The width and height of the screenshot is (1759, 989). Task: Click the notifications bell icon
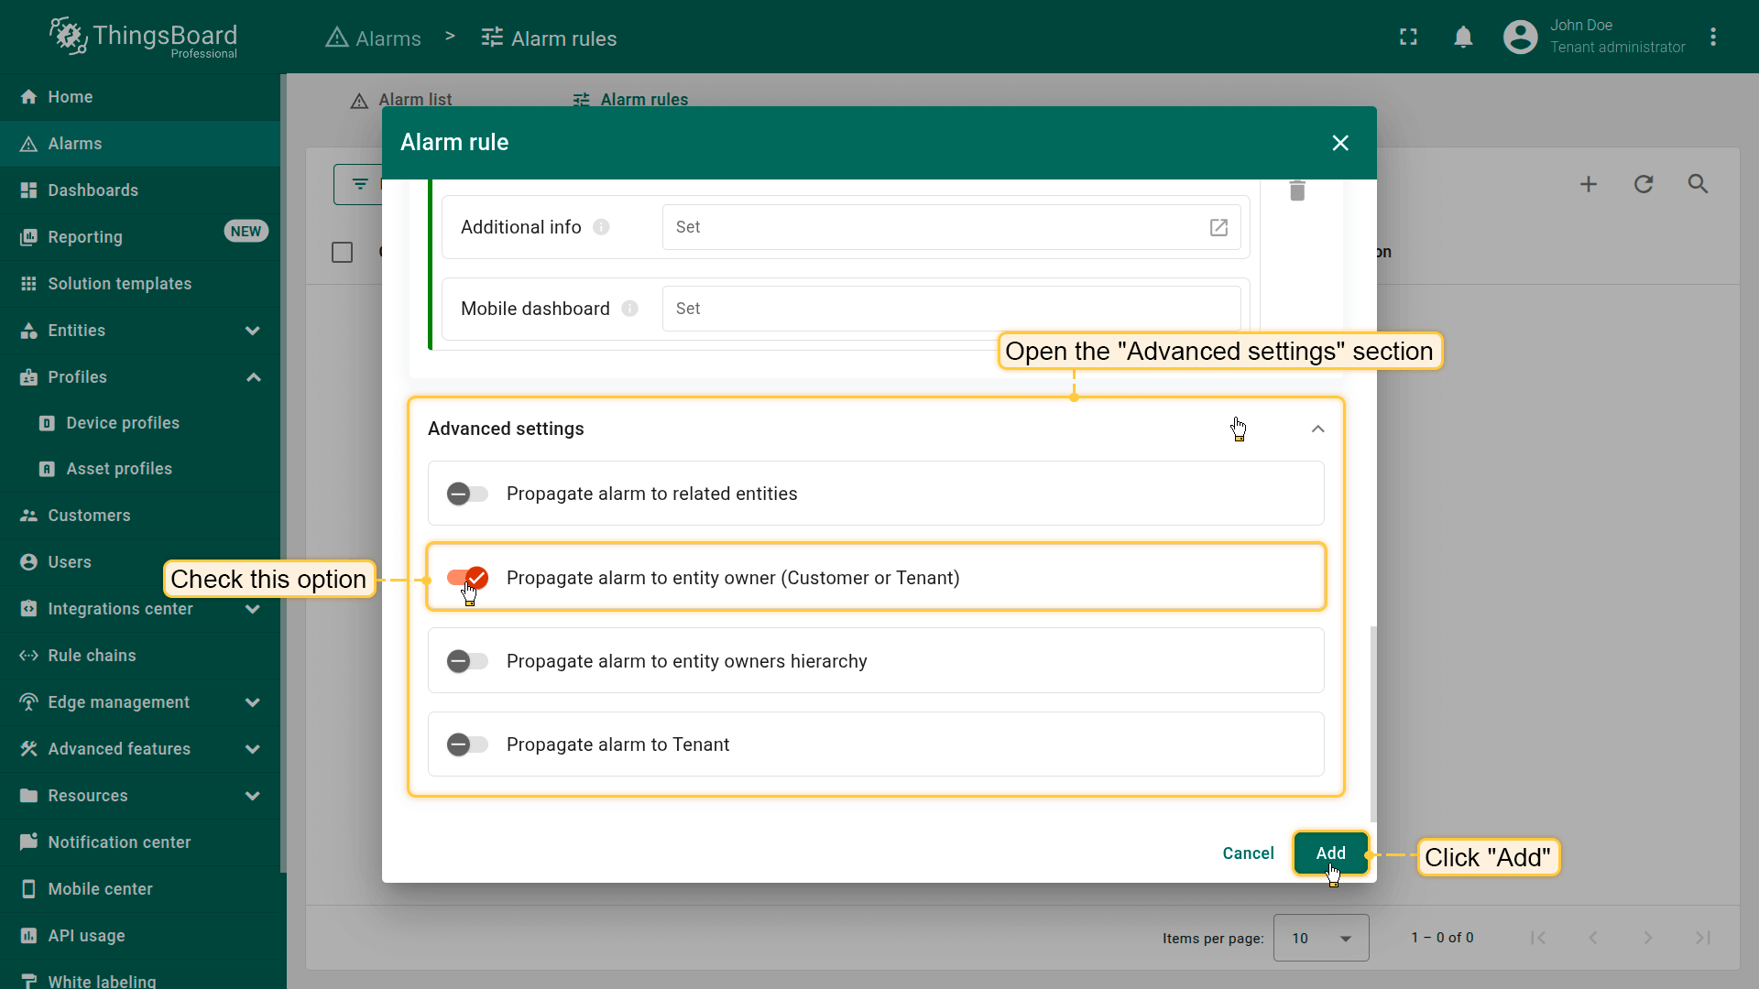click(x=1463, y=38)
